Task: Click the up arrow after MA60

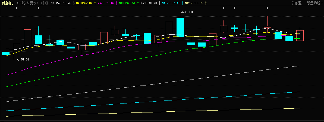Action: click(x=159, y=3)
